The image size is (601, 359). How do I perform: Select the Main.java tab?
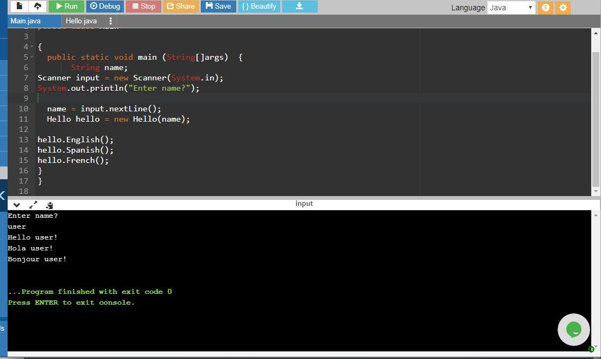click(26, 21)
